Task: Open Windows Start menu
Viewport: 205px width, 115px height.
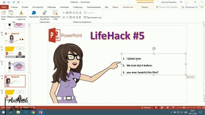Action: 3,112
